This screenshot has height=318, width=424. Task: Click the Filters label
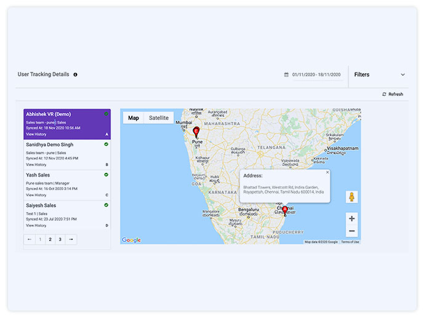click(361, 74)
